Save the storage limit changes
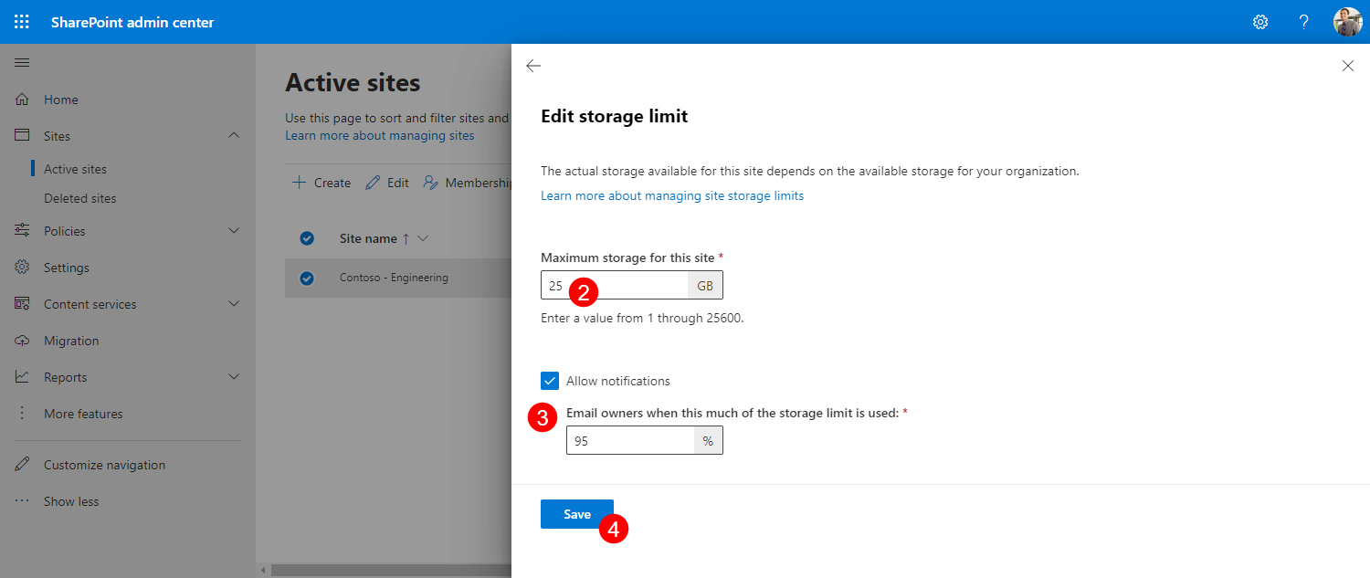 pos(576,513)
